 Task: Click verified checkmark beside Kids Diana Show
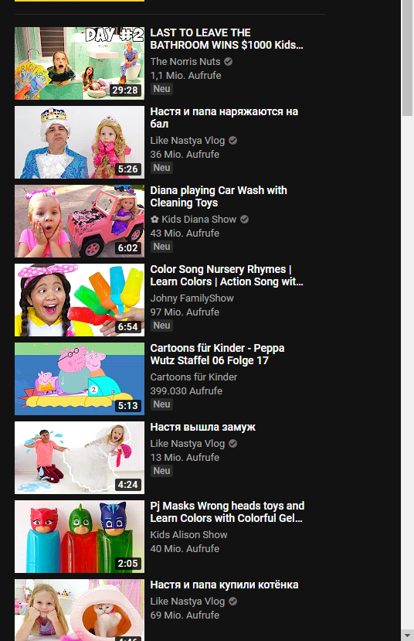tap(244, 219)
